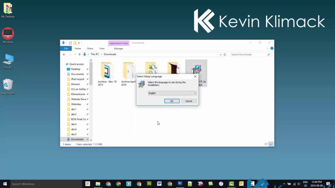Open the File menu tab
The height and width of the screenshot is (188, 335).
[x=66, y=49]
